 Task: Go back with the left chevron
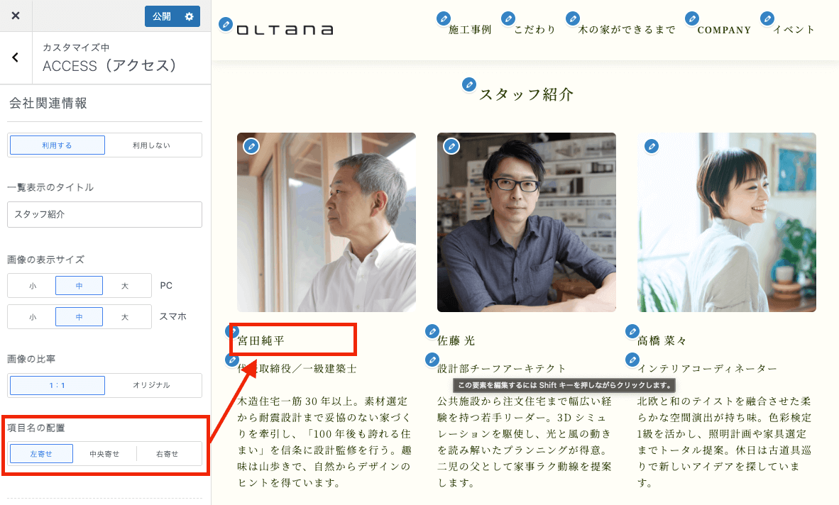tap(16, 57)
